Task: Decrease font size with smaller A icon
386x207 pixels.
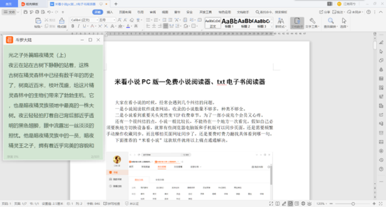Action: [125, 20]
